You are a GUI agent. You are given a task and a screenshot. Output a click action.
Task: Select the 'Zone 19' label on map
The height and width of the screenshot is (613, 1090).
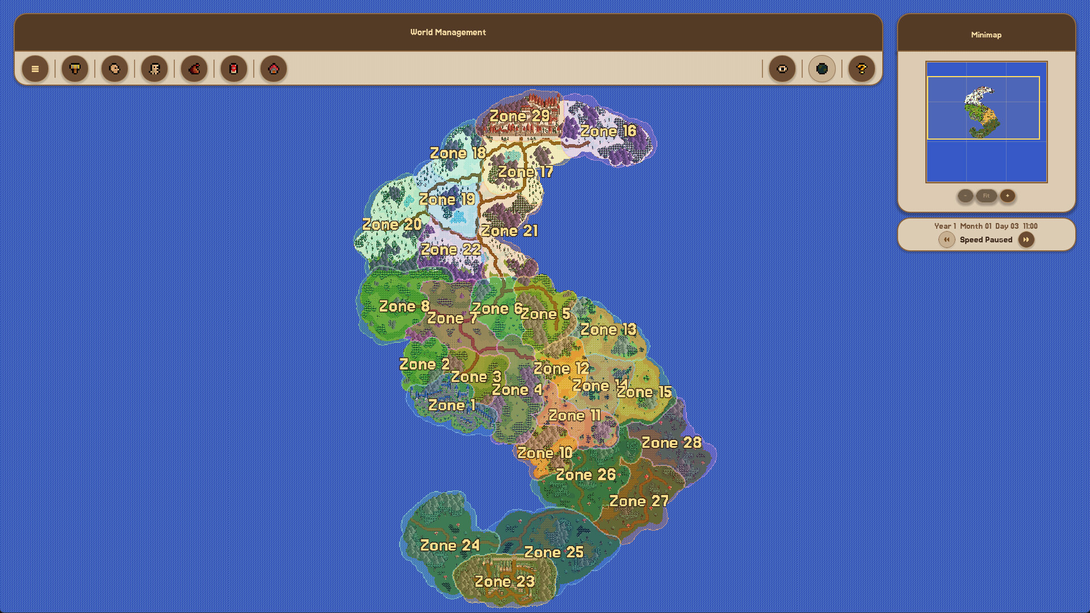pos(447,199)
